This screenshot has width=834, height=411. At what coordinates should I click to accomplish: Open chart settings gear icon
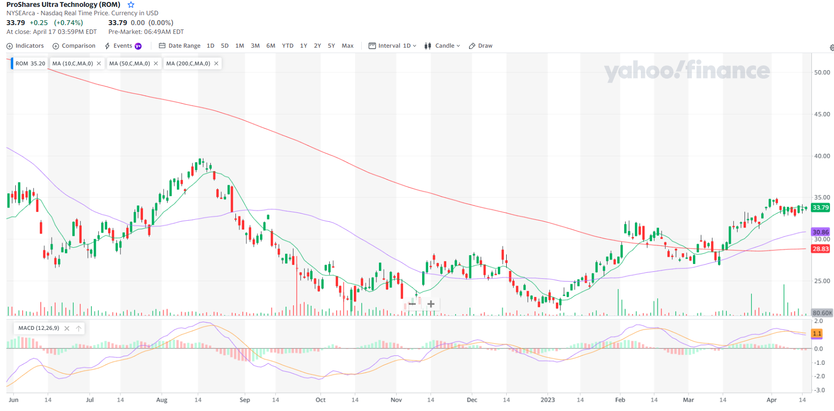831,48
